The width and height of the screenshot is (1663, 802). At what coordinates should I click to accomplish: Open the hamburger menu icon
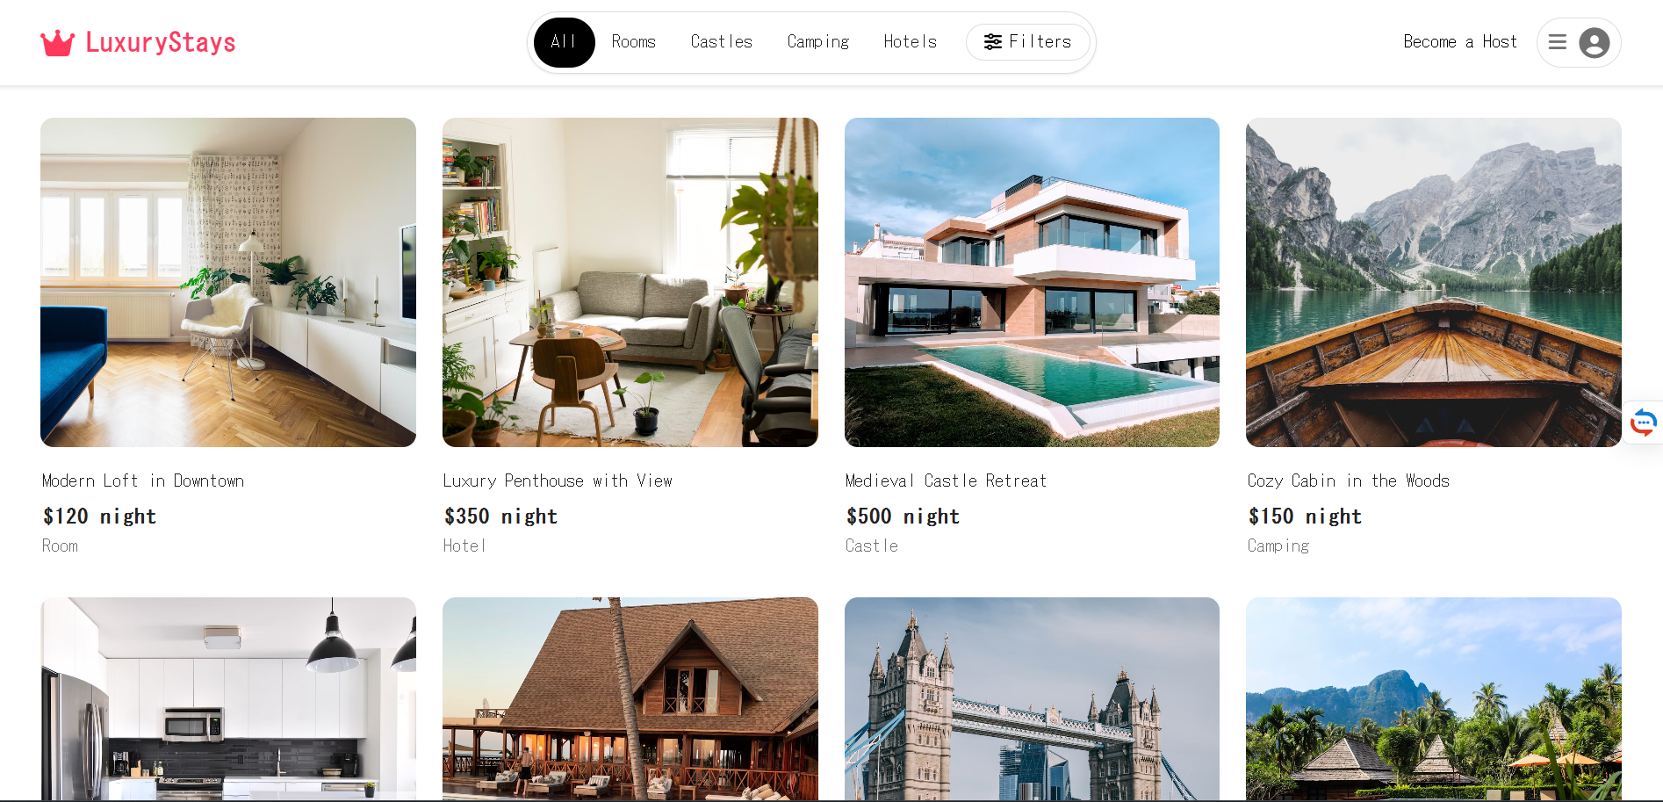tap(1558, 42)
